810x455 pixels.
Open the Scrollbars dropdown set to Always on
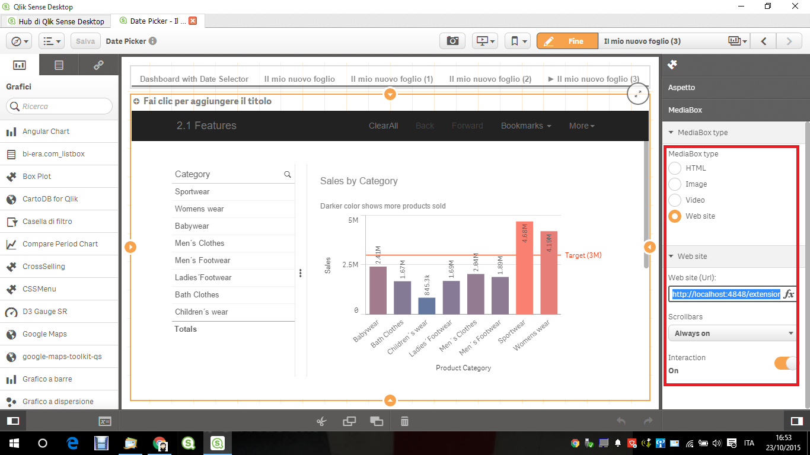point(732,333)
